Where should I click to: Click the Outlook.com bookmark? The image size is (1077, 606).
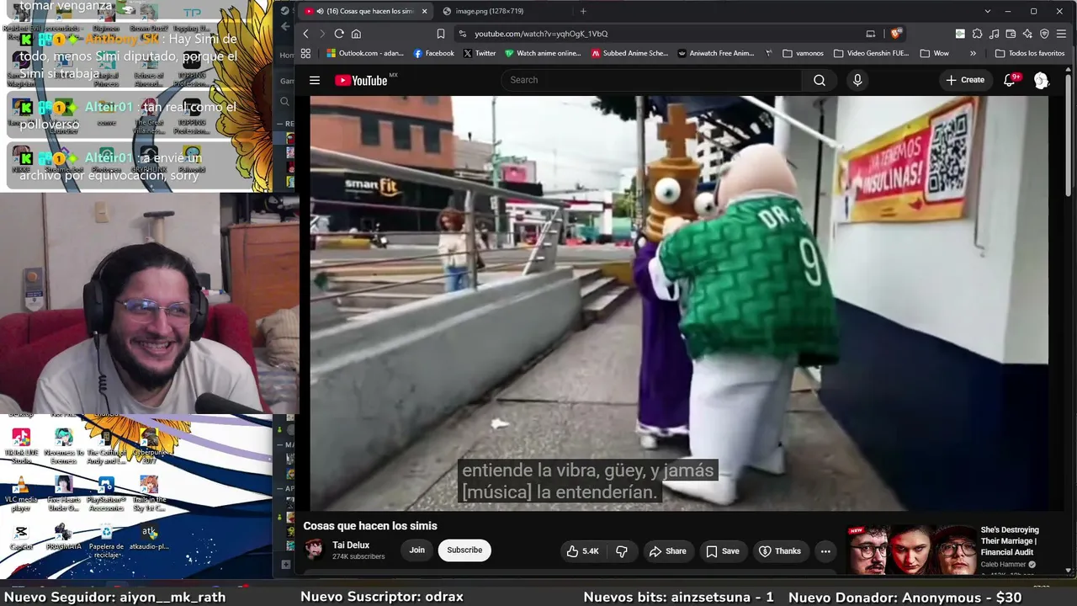(365, 53)
